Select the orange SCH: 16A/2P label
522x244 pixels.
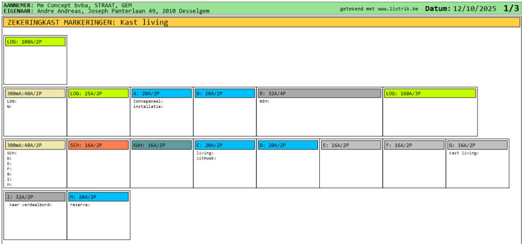(x=98, y=145)
